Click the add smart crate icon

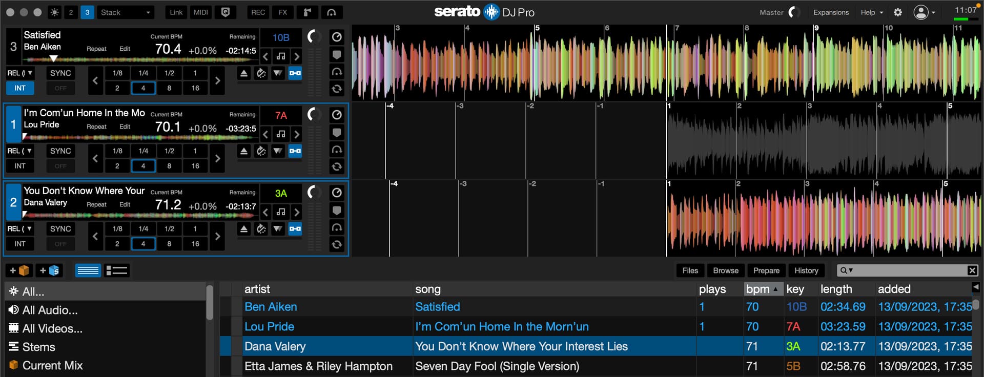click(x=50, y=270)
